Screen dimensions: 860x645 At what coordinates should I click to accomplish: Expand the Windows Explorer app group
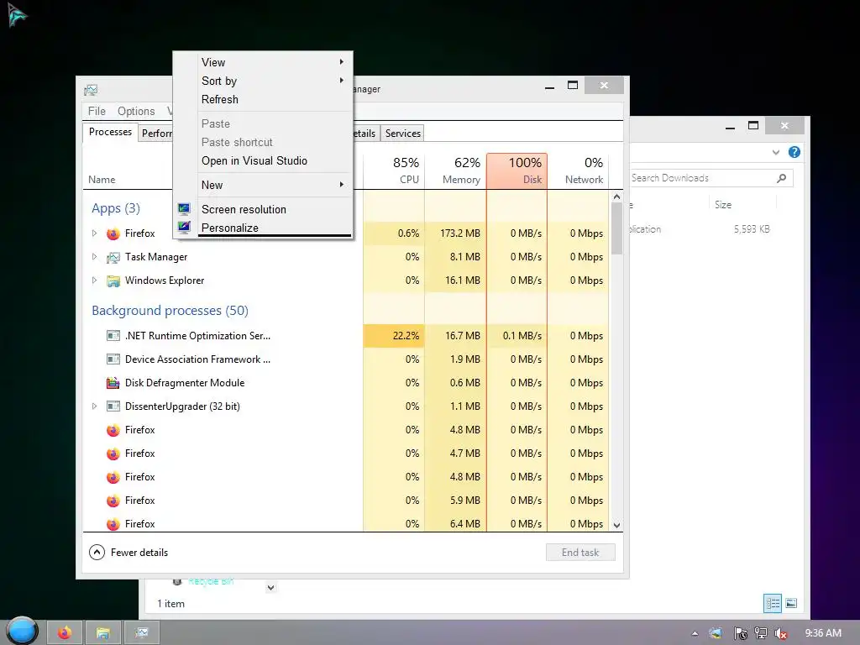(94, 281)
